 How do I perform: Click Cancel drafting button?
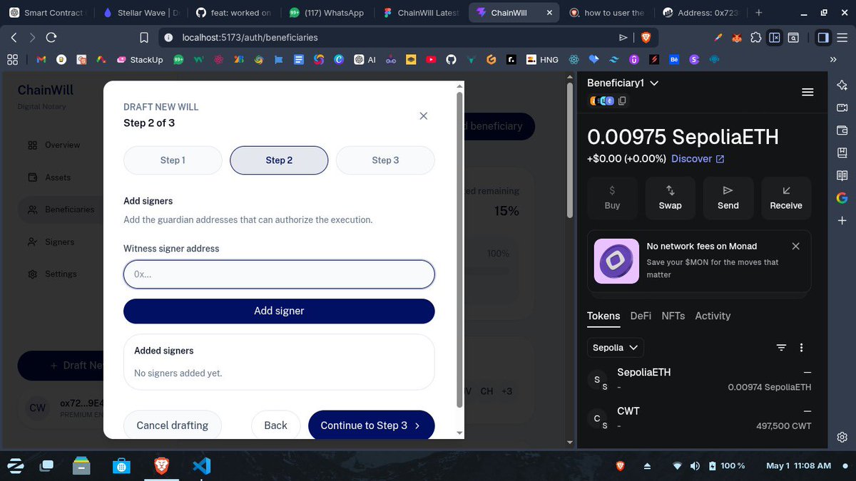coord(173,425)
